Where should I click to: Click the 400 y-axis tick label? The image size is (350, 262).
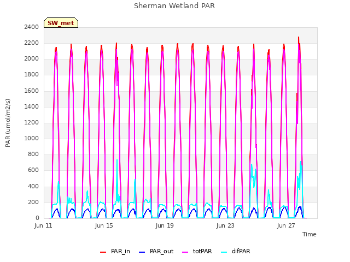(33, 186)
